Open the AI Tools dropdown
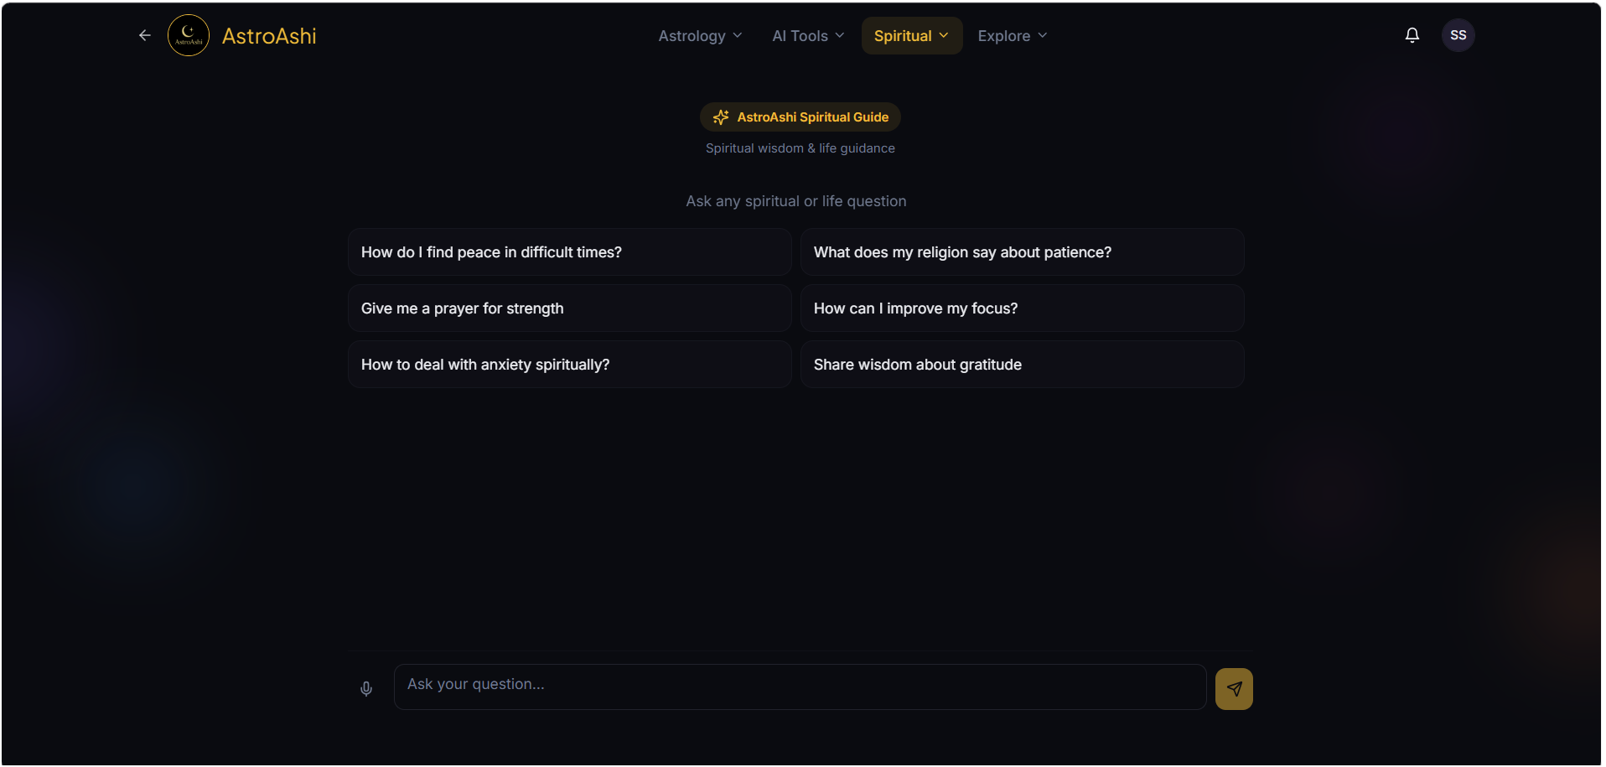Viewport: 1606px width, 767px height. tap(808, 36)
